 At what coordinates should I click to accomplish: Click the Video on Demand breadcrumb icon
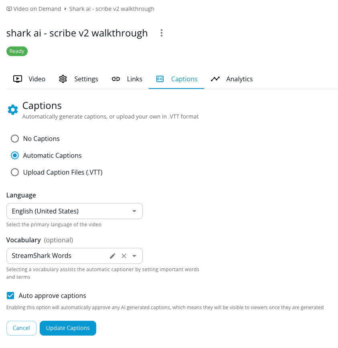9,9
